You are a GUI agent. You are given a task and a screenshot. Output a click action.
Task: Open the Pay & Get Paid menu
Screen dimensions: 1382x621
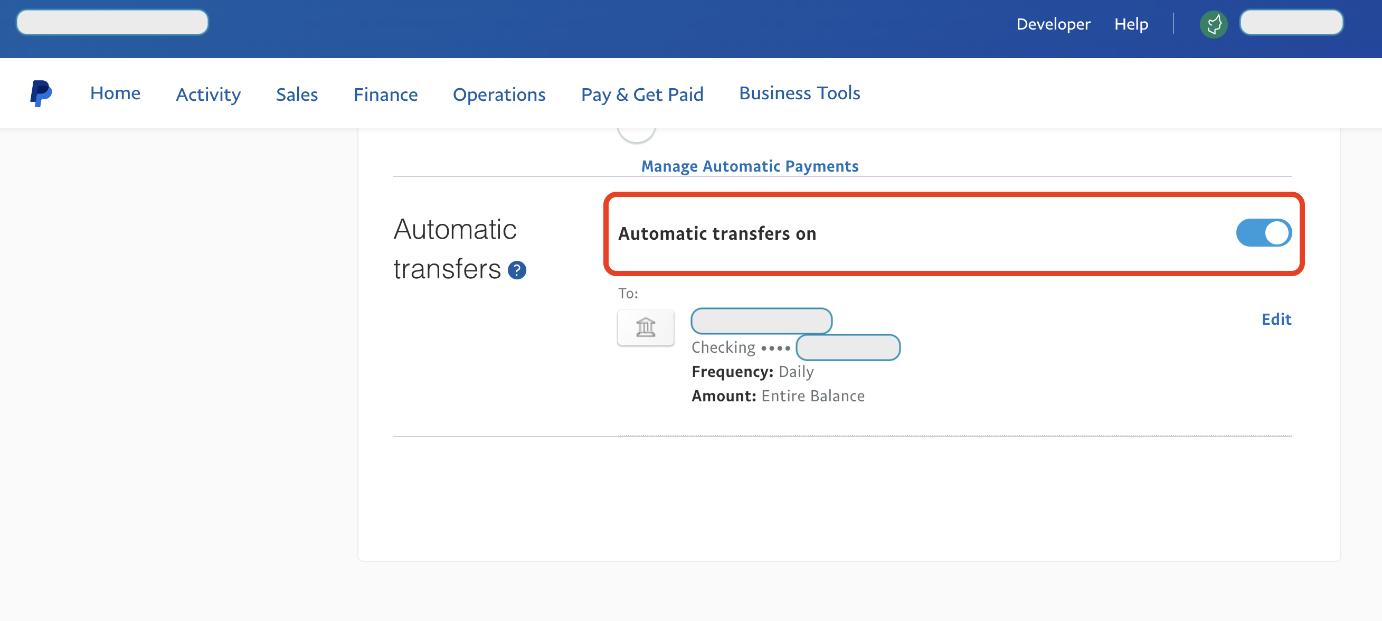pos(642,95)
